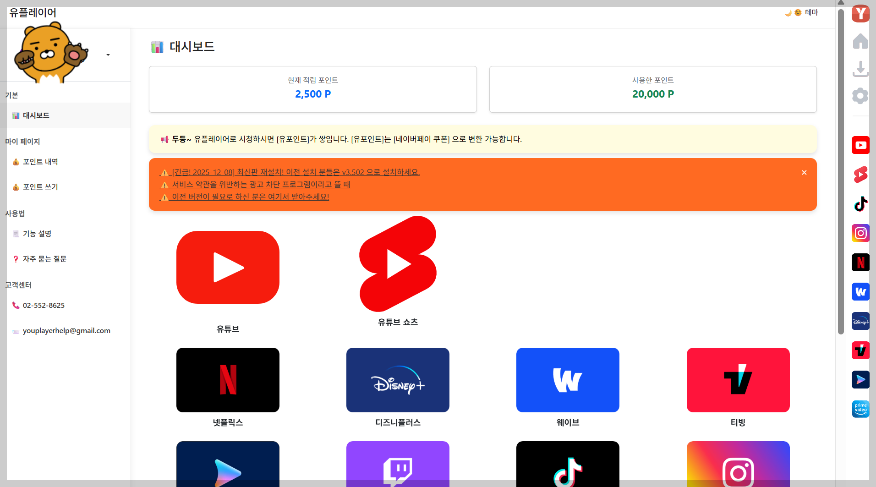
Task: Open Wavve icon in right sidebar
Action: [x=860, y=292]
